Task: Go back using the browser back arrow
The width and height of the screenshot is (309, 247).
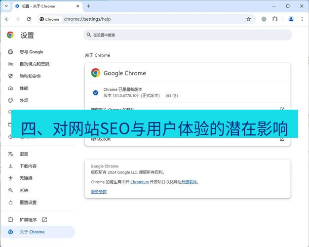Action: [7, 19]
